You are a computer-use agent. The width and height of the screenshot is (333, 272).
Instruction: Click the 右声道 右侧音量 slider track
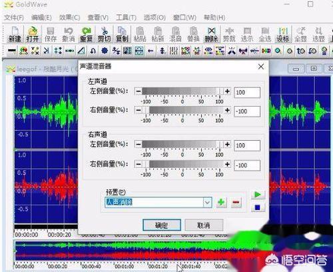click(182, 165)
